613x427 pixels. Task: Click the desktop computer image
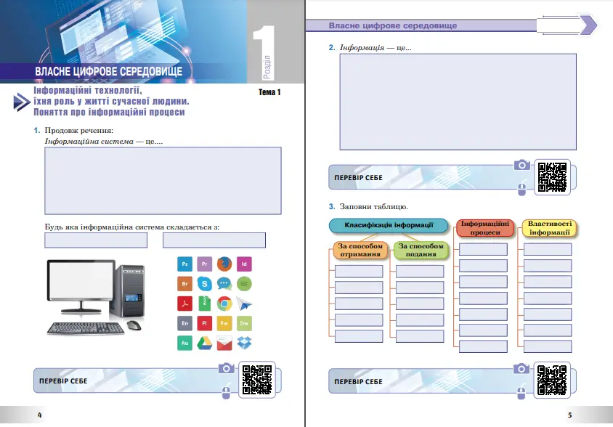94,296
